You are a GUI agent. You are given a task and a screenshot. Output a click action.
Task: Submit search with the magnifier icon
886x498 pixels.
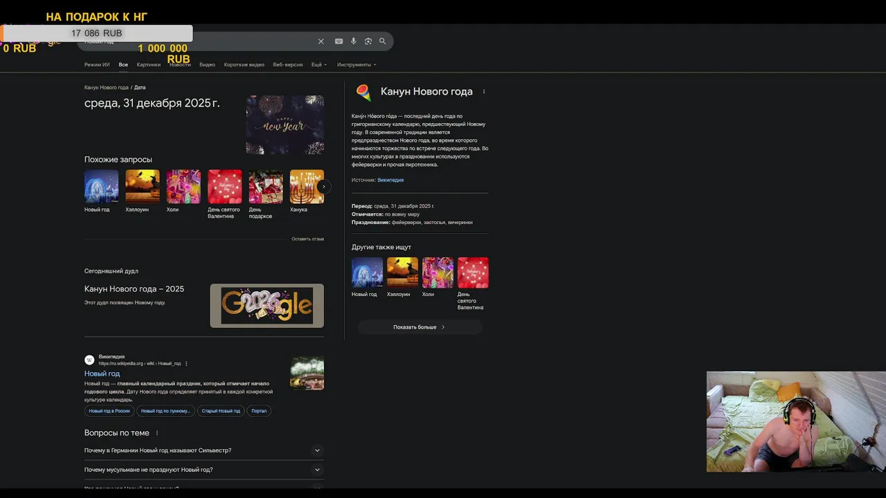point(383,41)
